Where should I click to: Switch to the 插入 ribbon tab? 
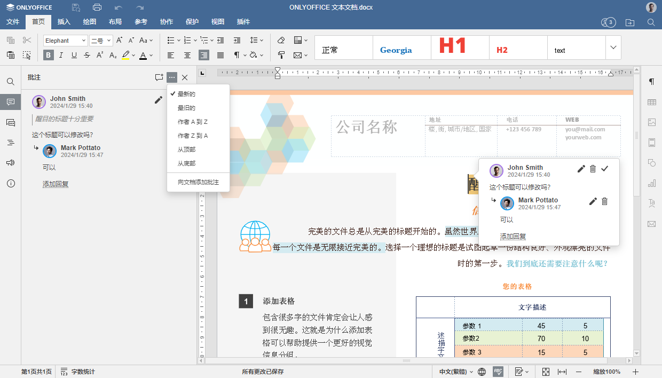[x=64, y=22]
